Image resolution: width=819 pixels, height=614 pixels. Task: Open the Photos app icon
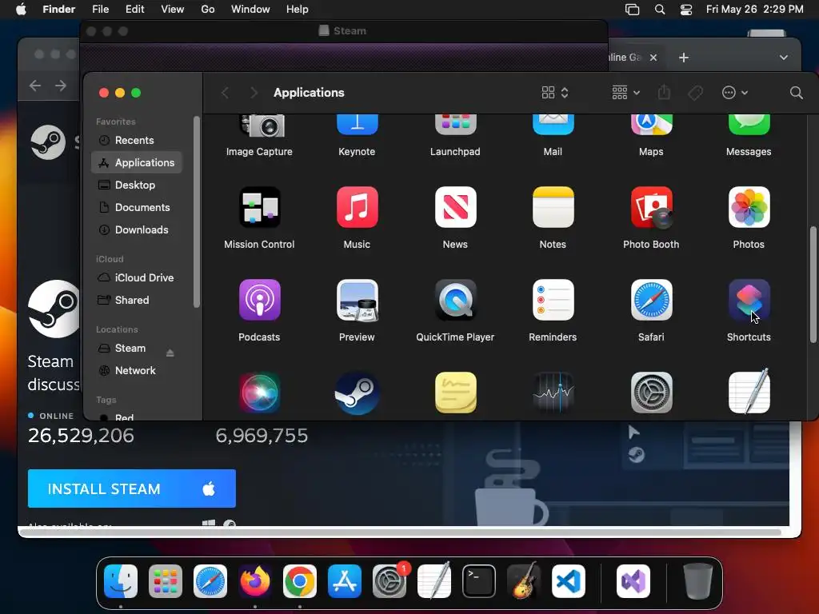(x=749, y=207)
